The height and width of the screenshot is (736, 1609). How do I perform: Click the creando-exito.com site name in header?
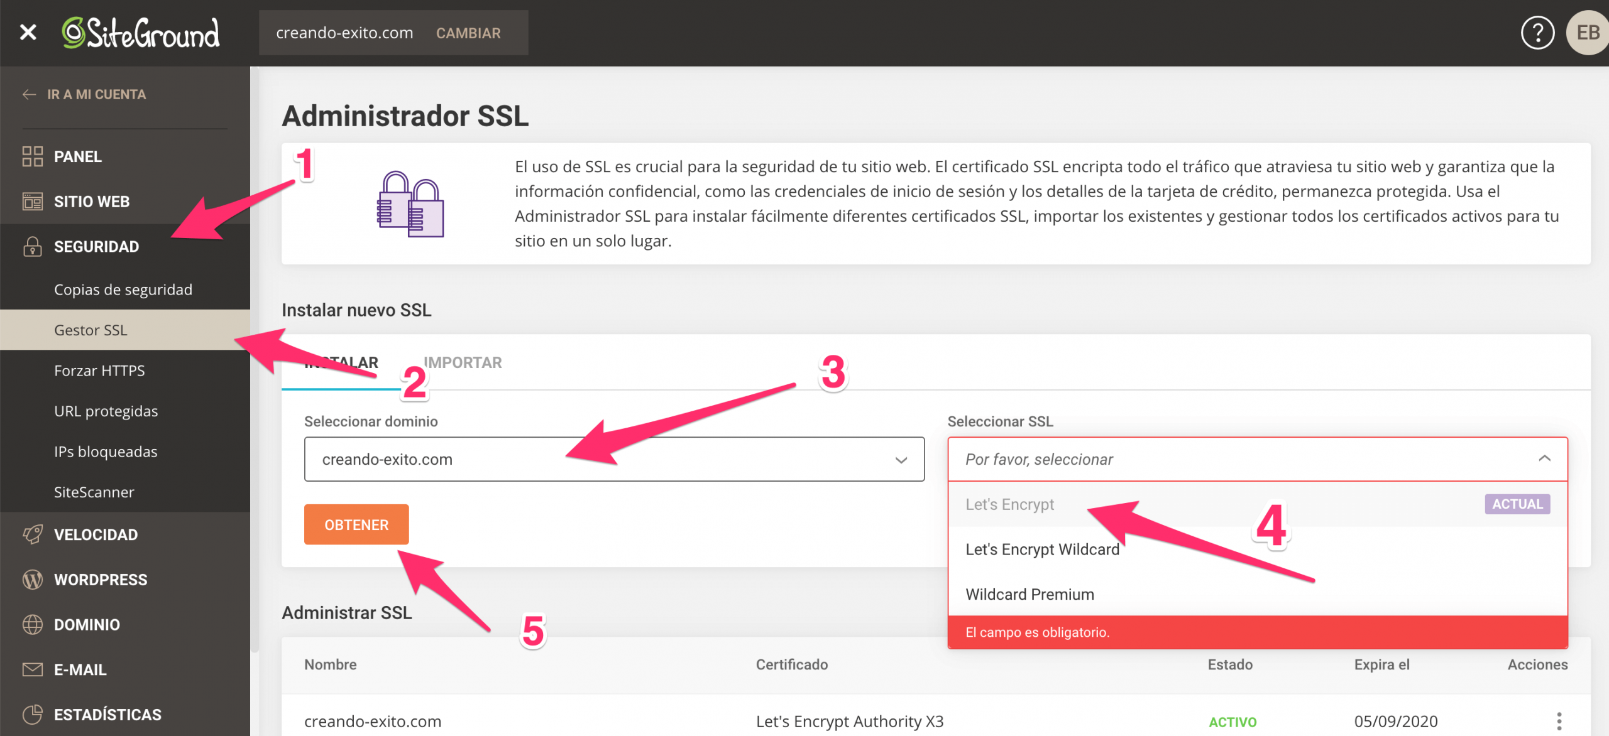[x=344, y=33]
